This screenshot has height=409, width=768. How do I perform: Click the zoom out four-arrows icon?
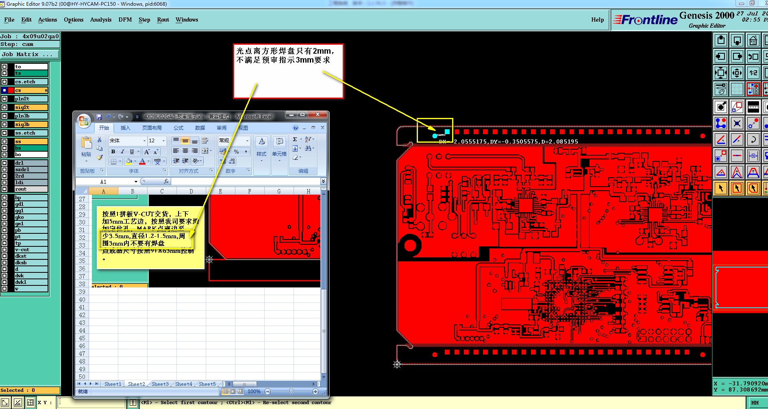tap(721, 73)
